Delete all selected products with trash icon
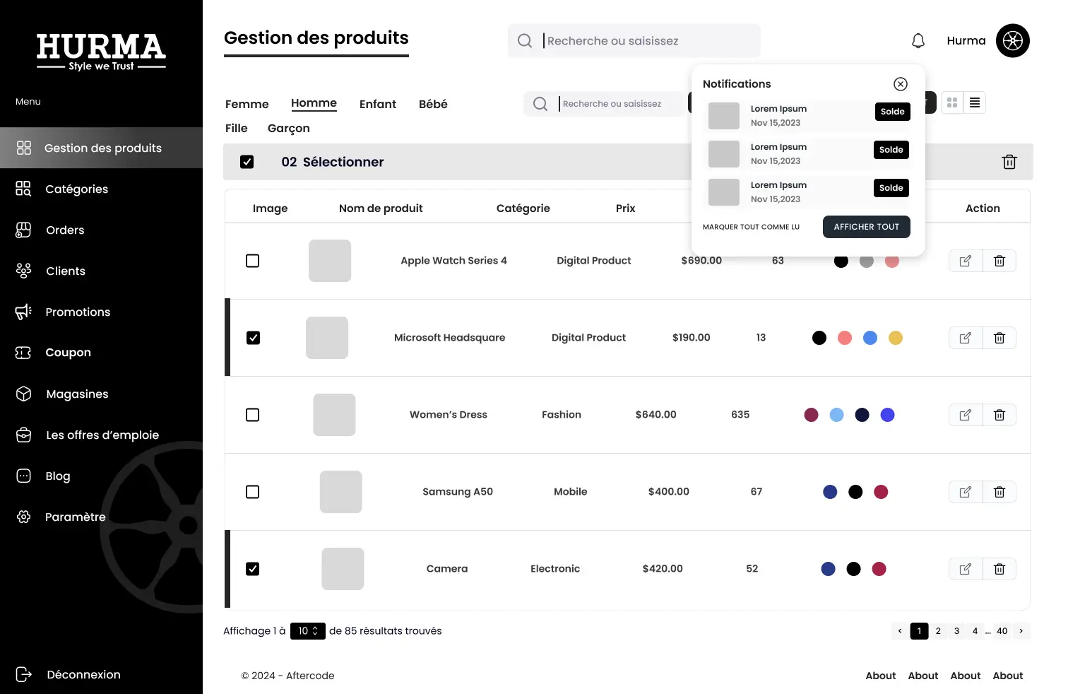The image size is (1068, 694). point(1009,162)
